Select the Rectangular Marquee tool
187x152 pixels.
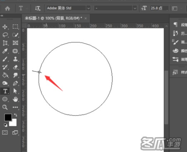click(15, 26)
